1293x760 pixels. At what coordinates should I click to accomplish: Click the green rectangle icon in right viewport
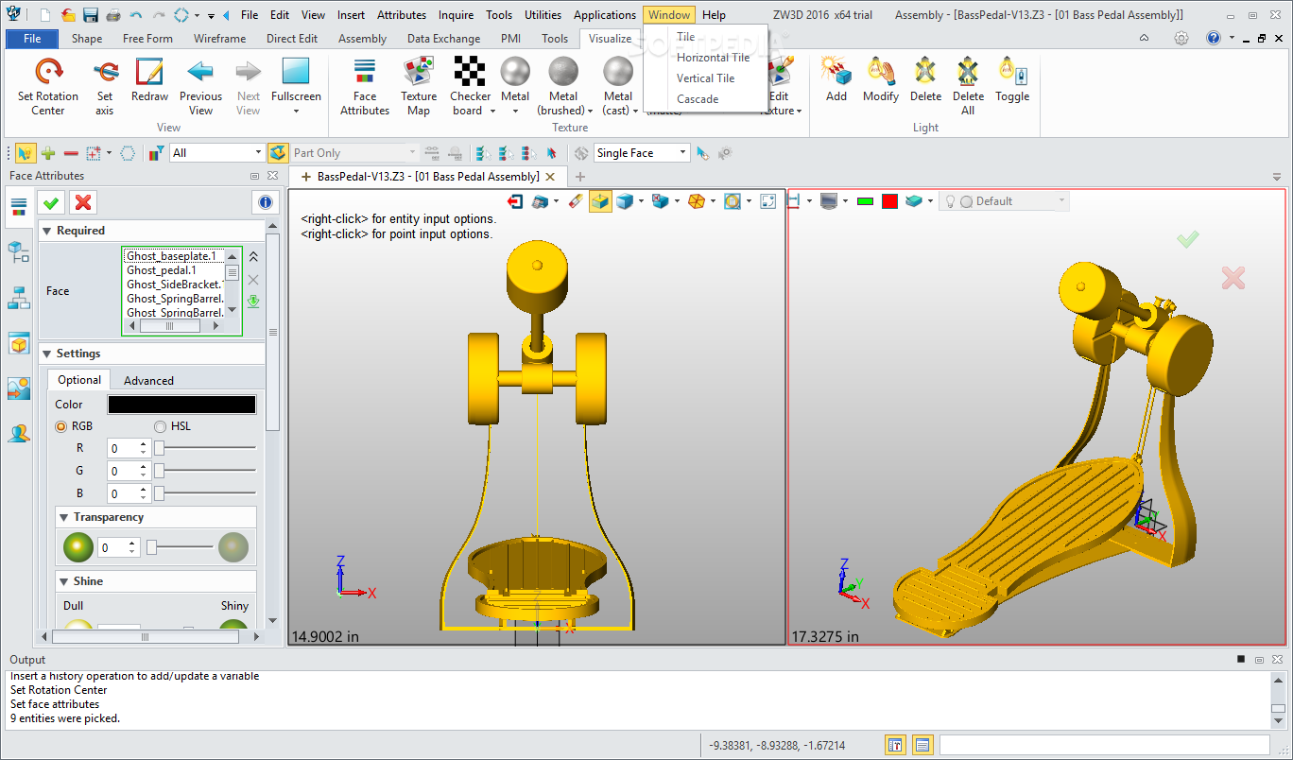(x=865, y=201)
